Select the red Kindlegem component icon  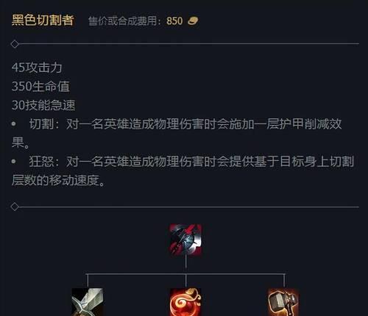pos(185,302)
